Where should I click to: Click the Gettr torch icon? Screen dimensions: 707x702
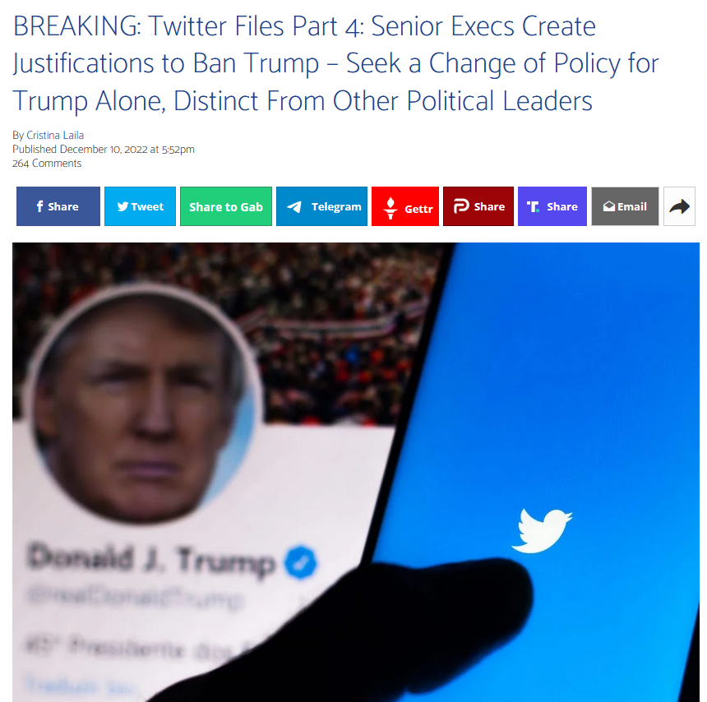point(390,208)
